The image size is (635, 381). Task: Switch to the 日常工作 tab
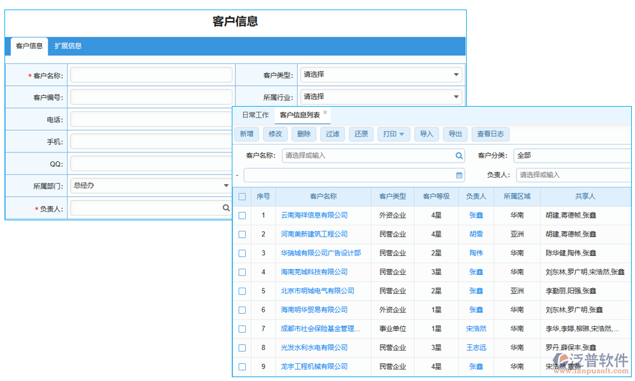[255, 114]
